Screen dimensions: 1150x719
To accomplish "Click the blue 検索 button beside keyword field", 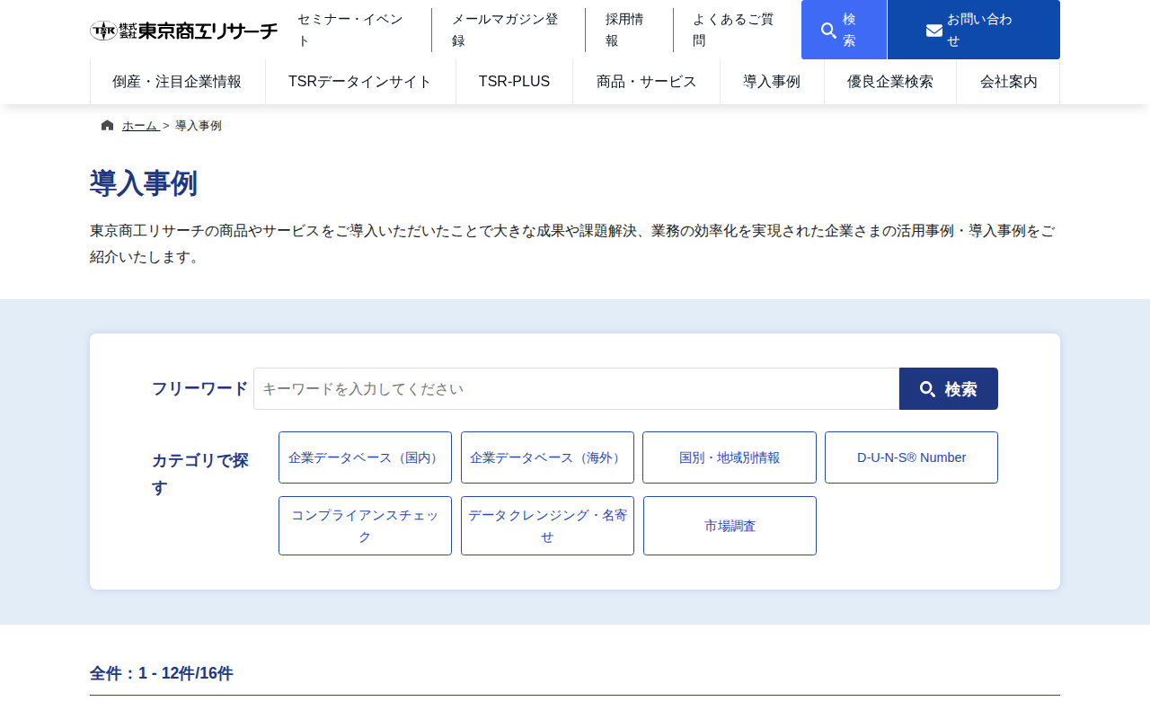I will point(949,389).
